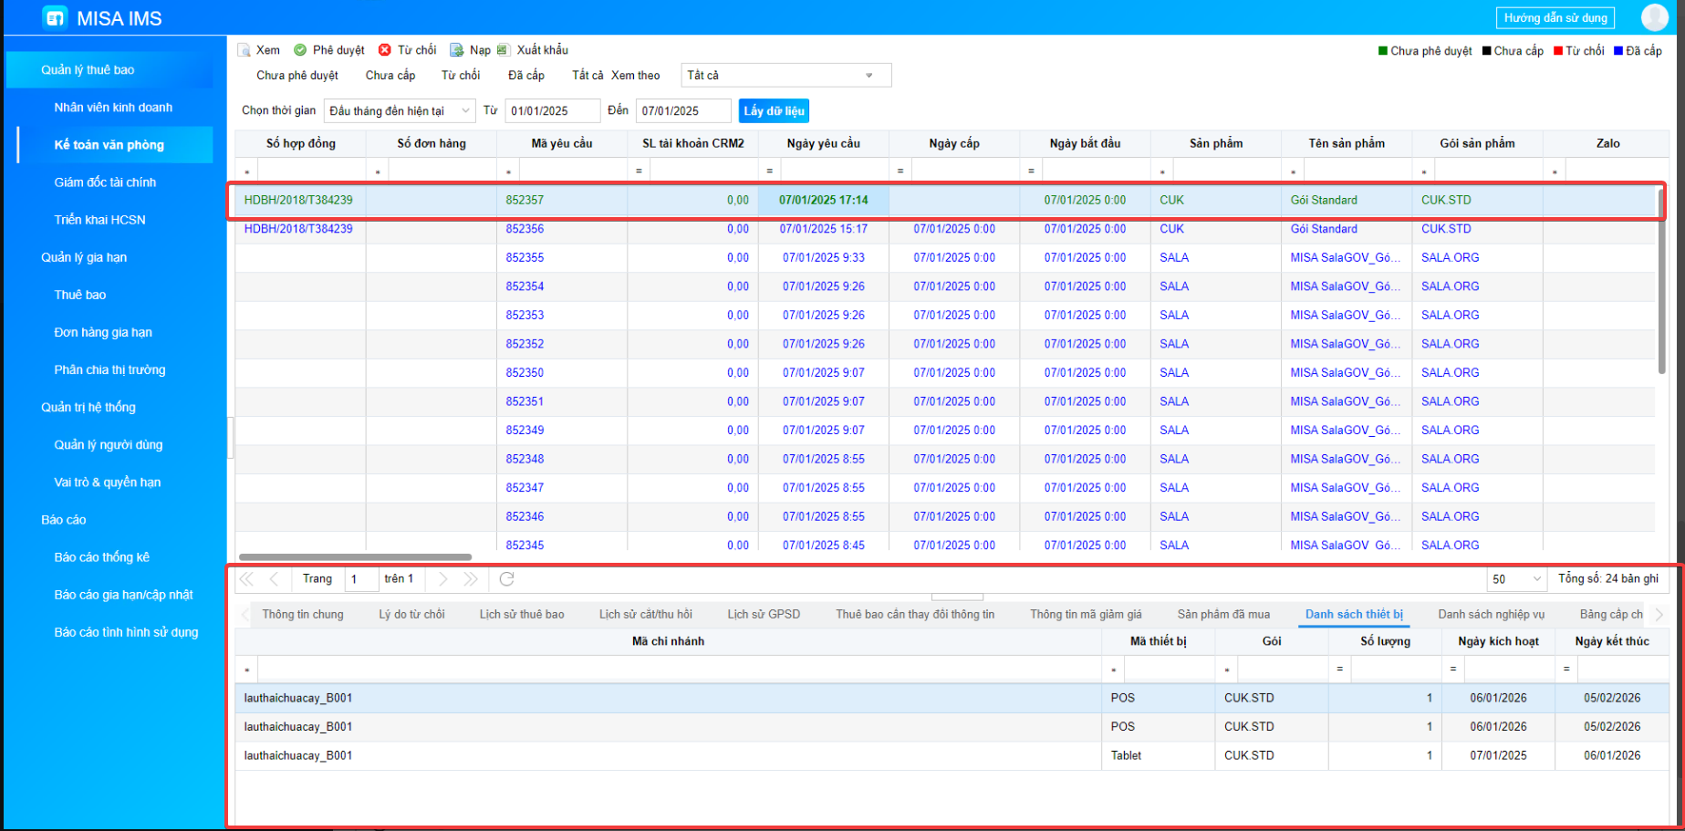The width and height of the screenshot is (1685, 831).
Task: Go to last page pagination icon
Action: [x=470, y=579]
